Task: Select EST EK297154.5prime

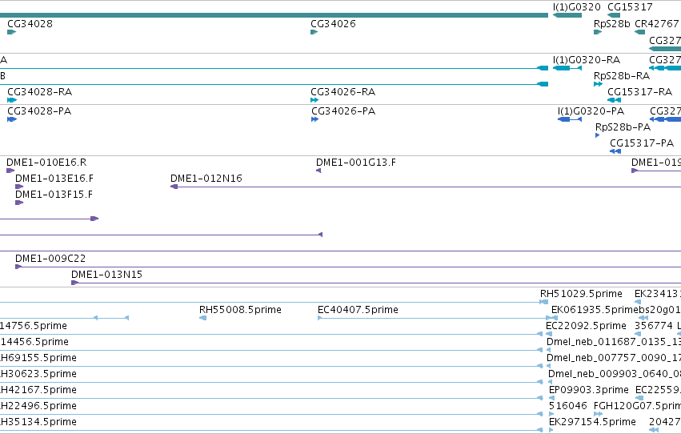Action: click(x=592, y=422)
